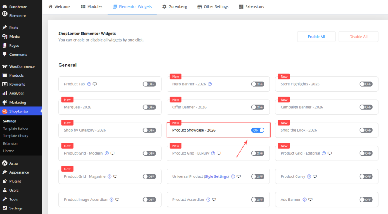The width and height of the screenshot is (388, 214).
Task: Click help icon beside Product Accordion
Action: click(208, 199)
